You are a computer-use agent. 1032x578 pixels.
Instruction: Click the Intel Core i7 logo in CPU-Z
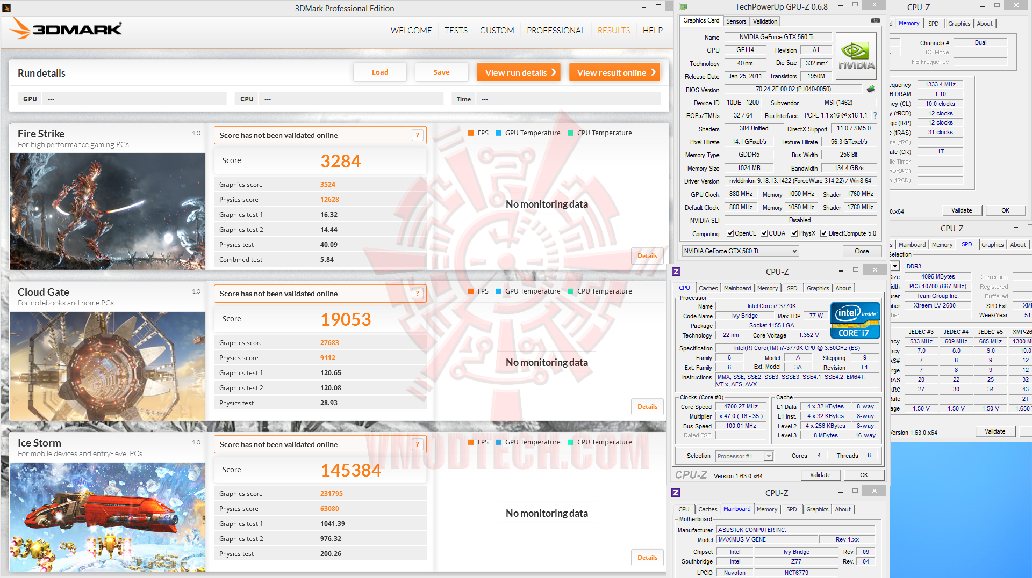click(x=855, y=320)
